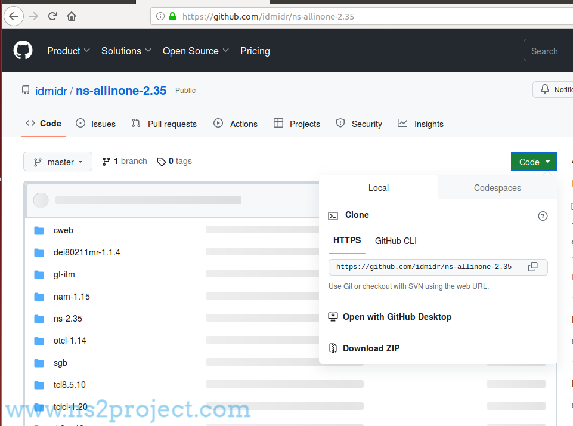This screenshot has width=573, height=426.
Task: Open the Insights tab
Action: click(x=420, y=124)
